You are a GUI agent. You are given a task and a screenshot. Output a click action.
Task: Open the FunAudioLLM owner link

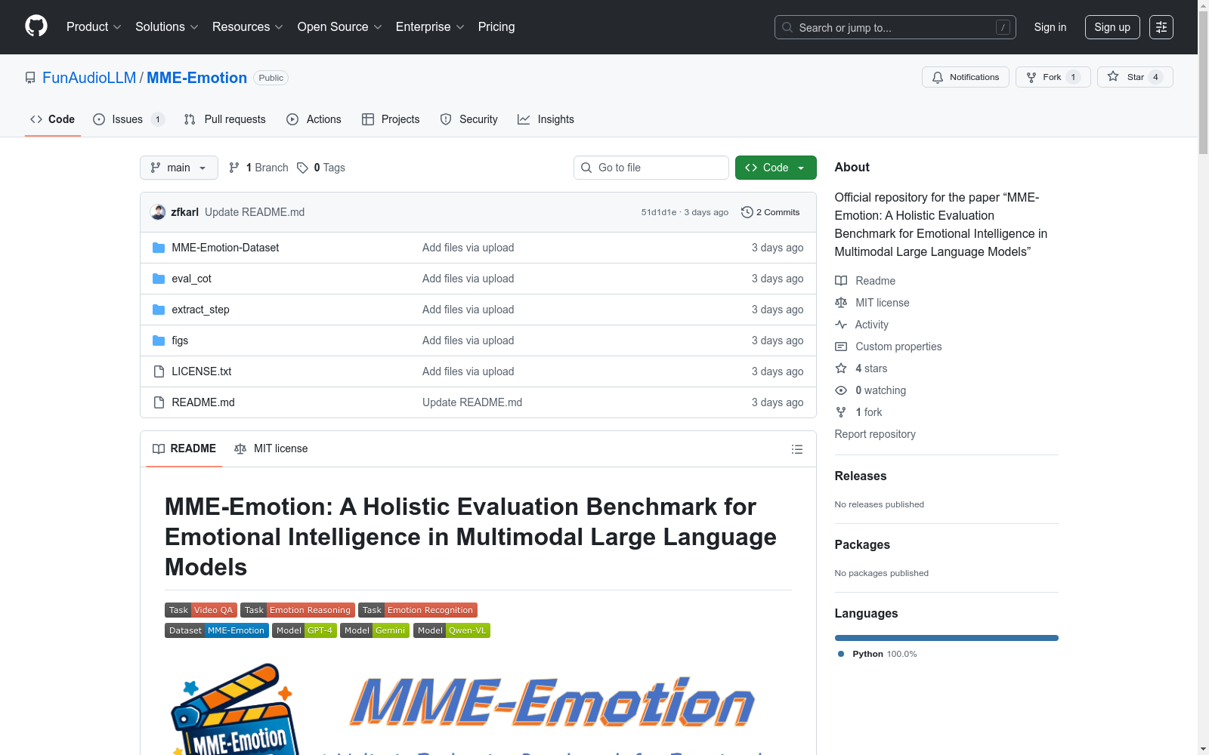(89, 78)
